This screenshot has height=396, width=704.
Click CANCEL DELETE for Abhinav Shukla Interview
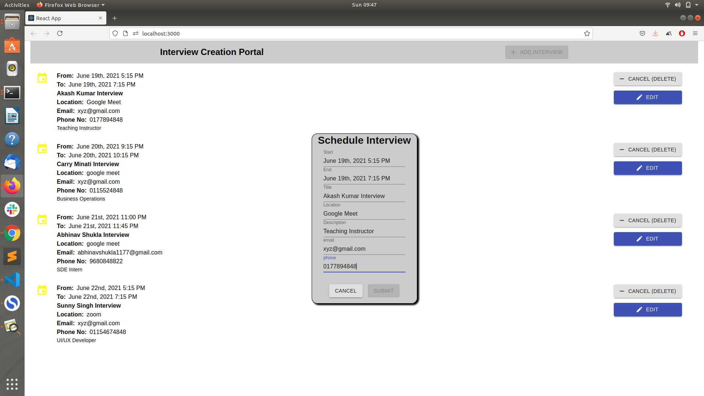tap(648, 220)
